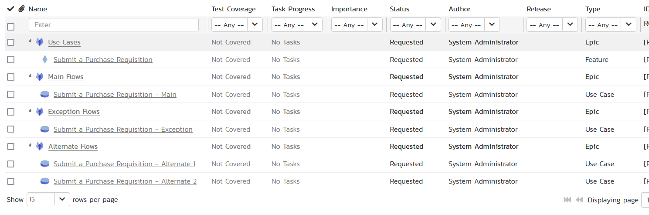Open the Status filter dropdown
Image resolution: width=649 pixels, height=215 pixels.
[x=415, y=25]
